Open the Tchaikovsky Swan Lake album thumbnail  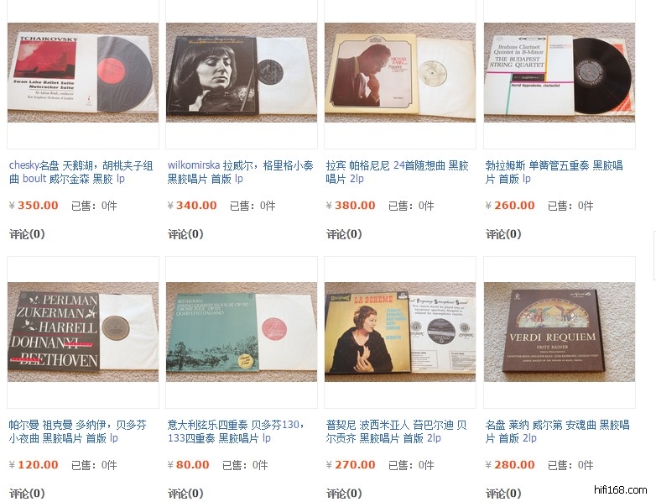(x=83, y=72)
